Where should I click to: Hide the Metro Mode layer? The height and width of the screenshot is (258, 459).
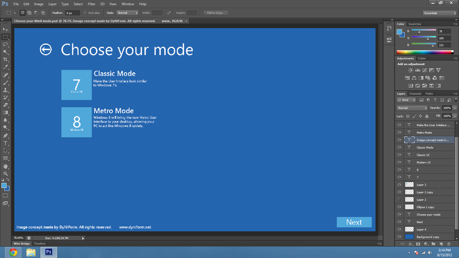[x=399, y=132]
